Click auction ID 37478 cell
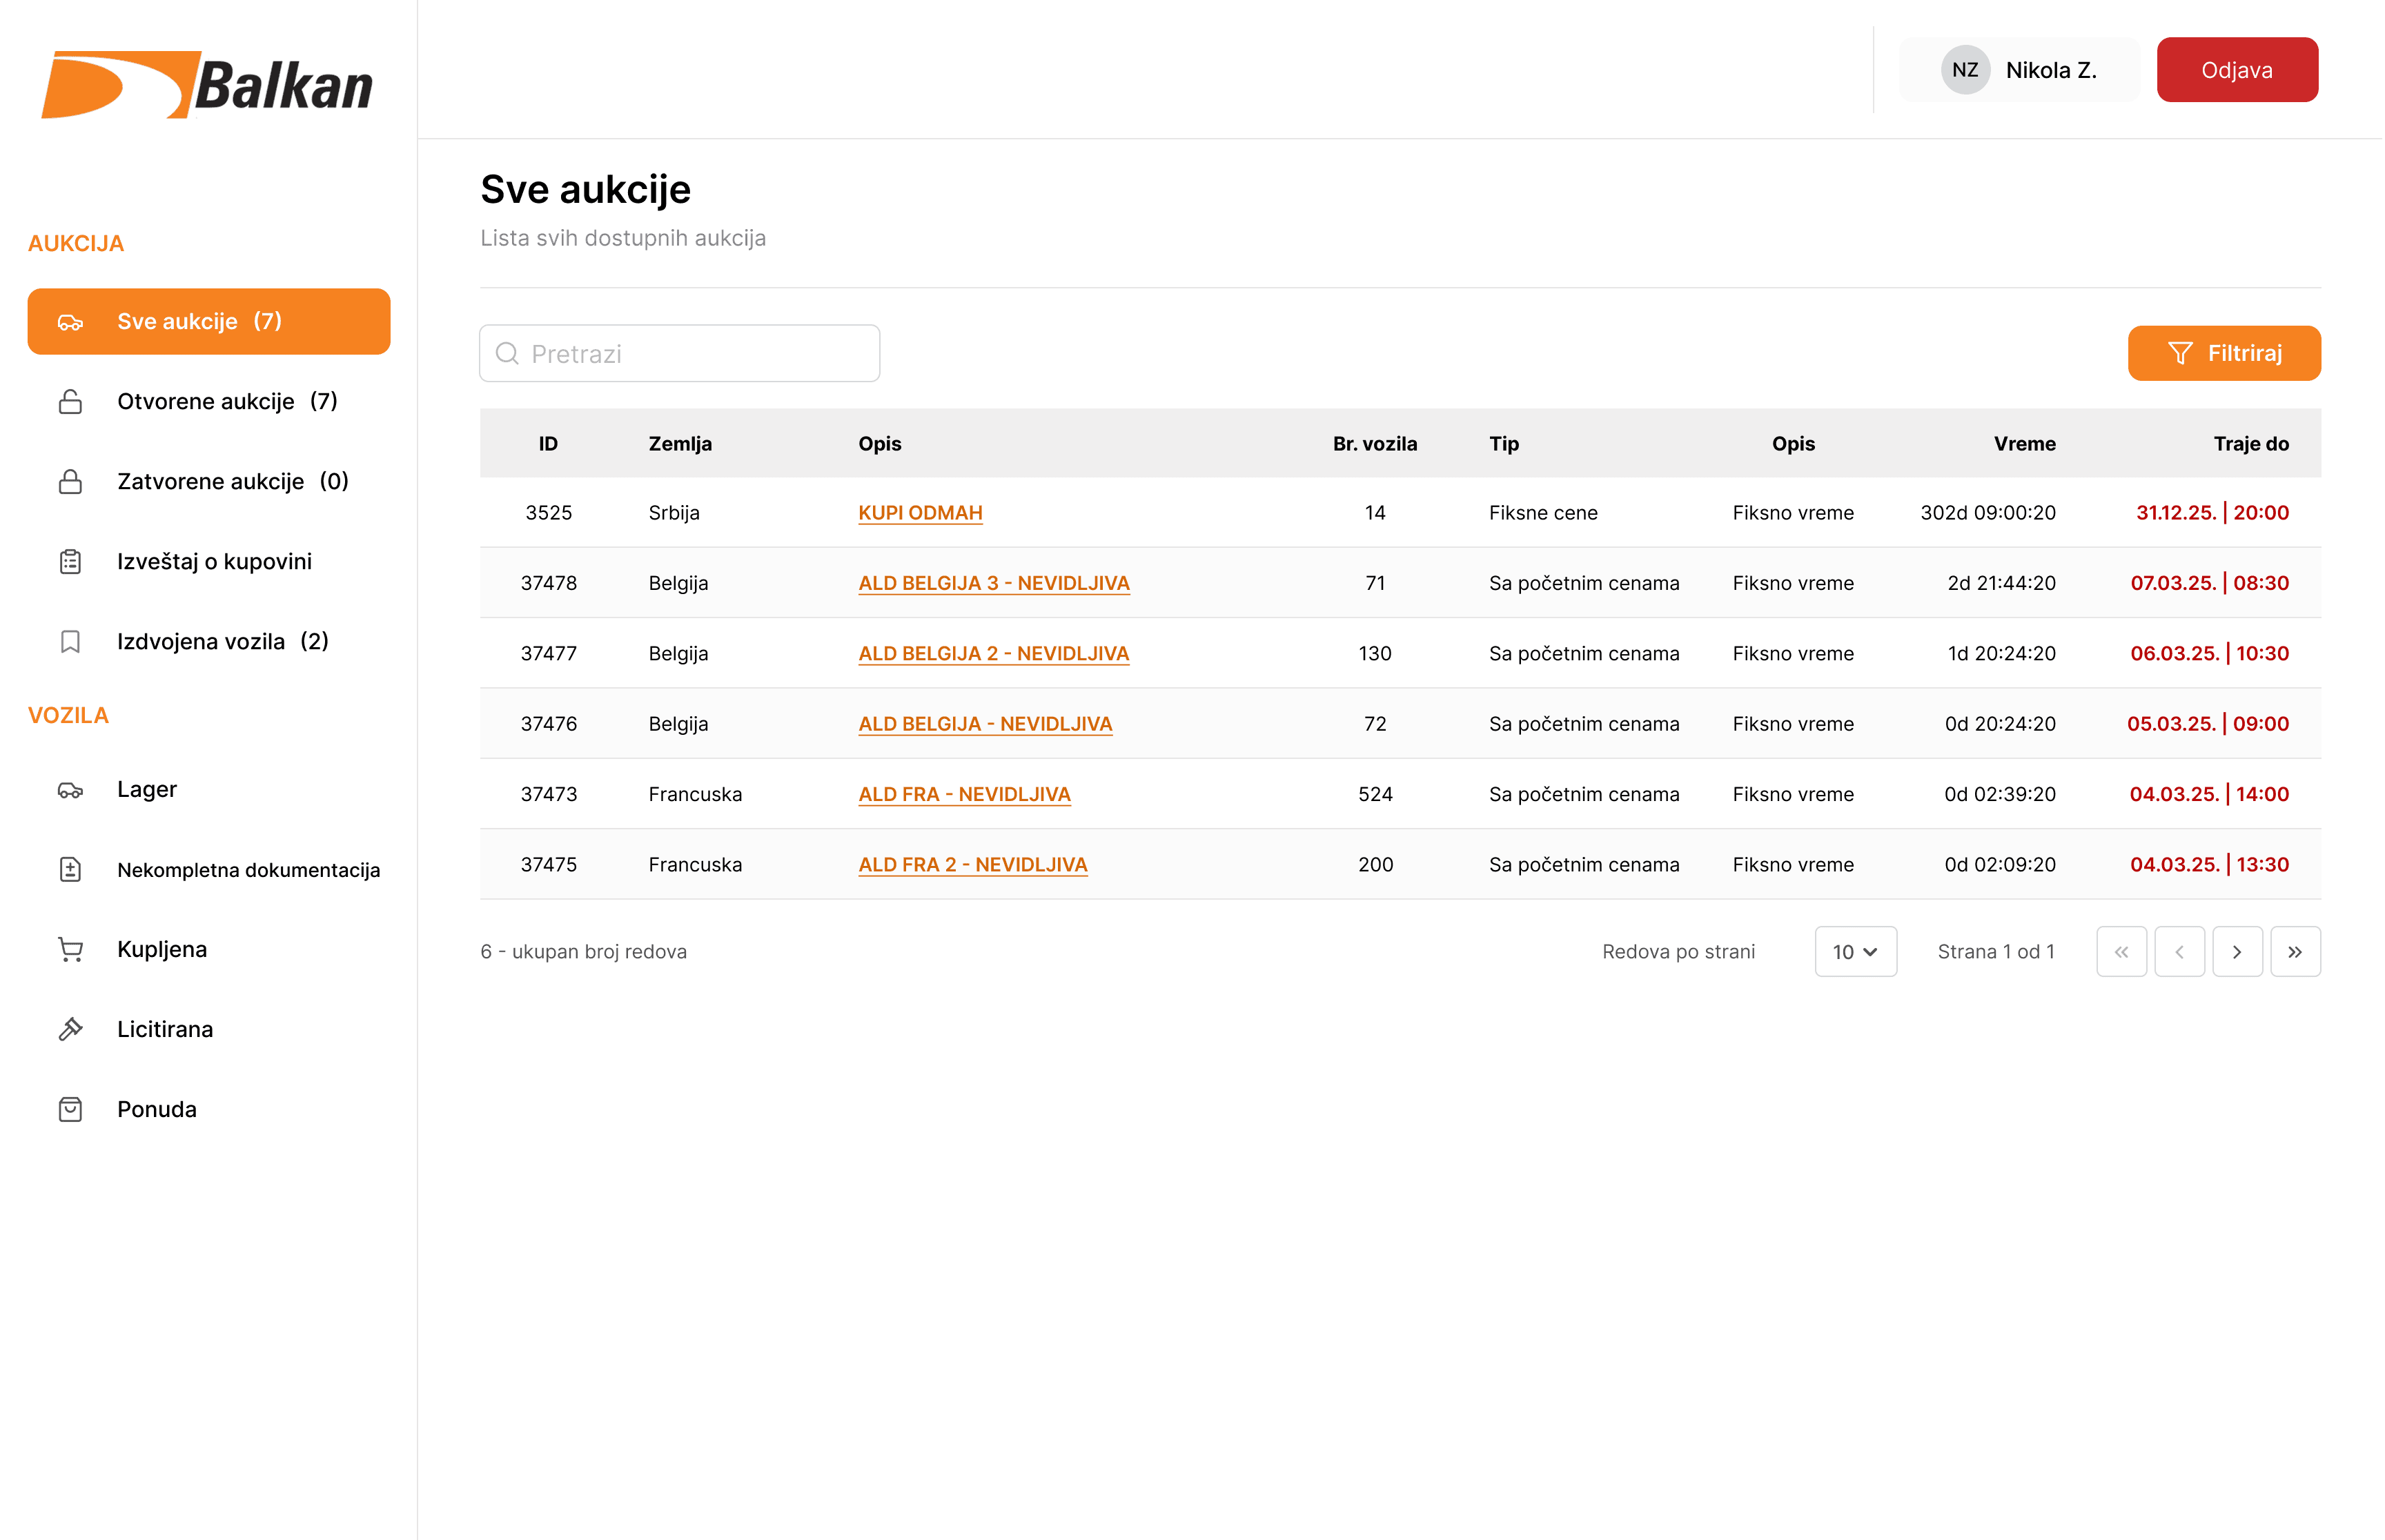Image resolution: width=2385 pixels, height=1540 pixels. coord(549,583)
